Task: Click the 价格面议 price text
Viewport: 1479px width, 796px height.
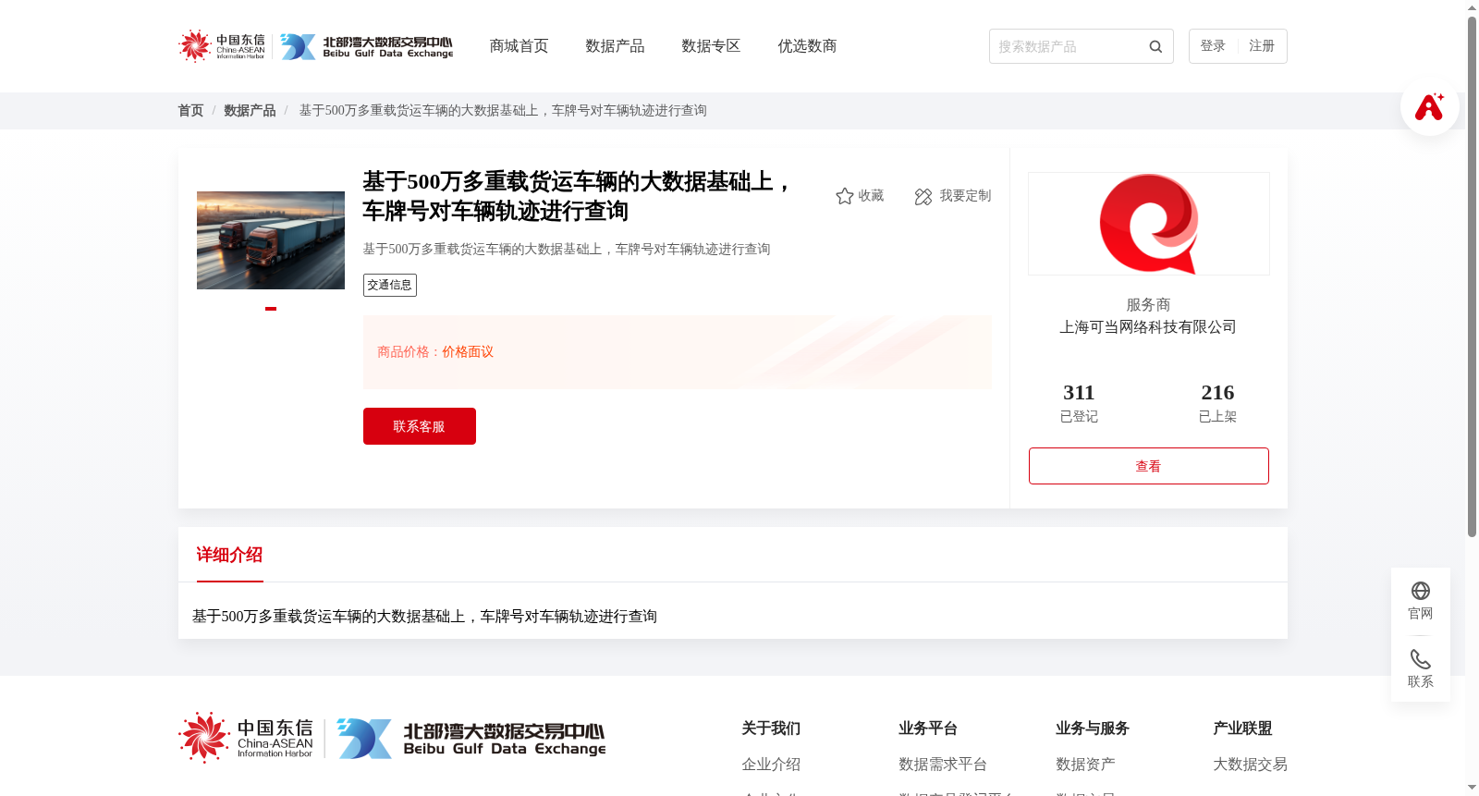Action: [468, 352]
